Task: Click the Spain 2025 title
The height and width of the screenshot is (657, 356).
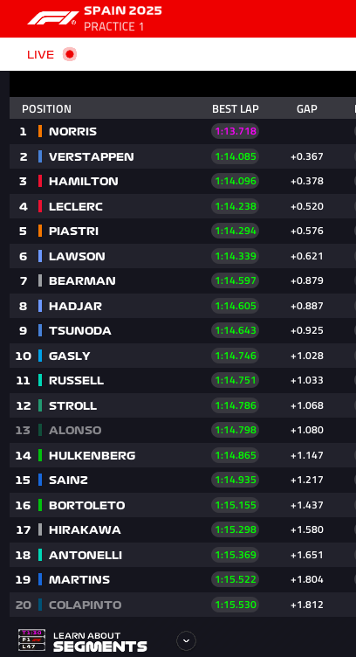Action: [x=122, y=10]
